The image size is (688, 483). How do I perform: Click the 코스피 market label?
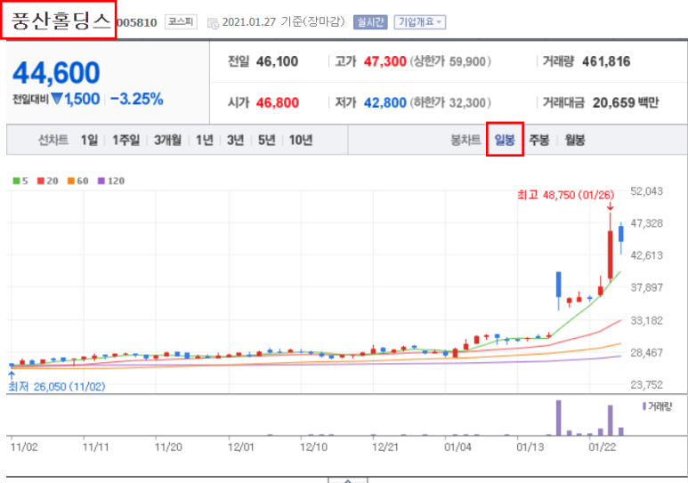pyautogui.click(x=181, y=22)
